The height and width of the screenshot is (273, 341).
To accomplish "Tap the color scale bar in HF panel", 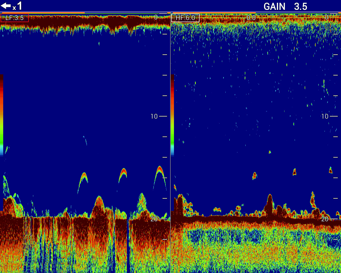I will pos(172,115).
